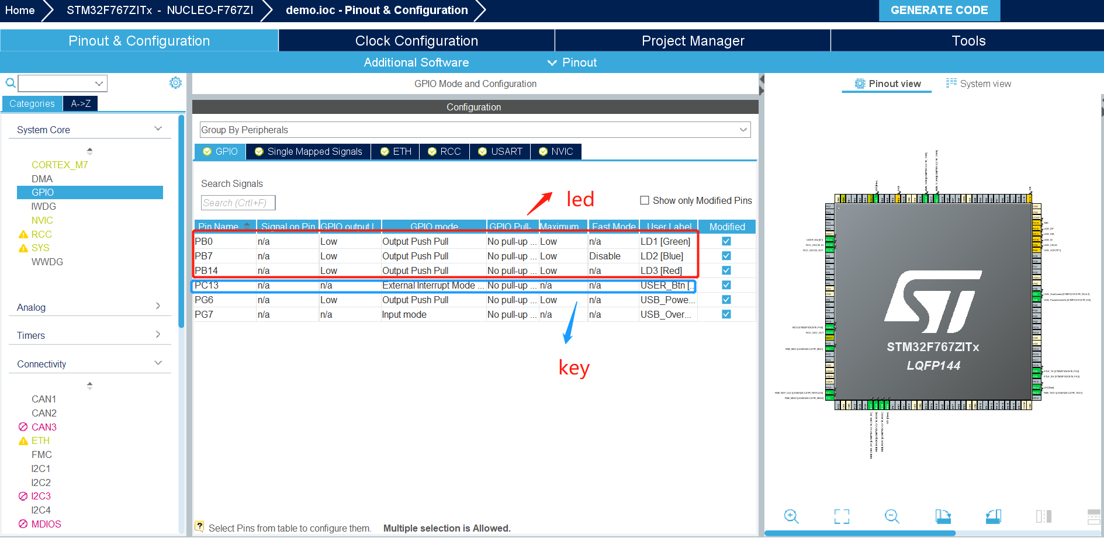Open the Tools tab
1104x538 pixels.
(968, 40)
